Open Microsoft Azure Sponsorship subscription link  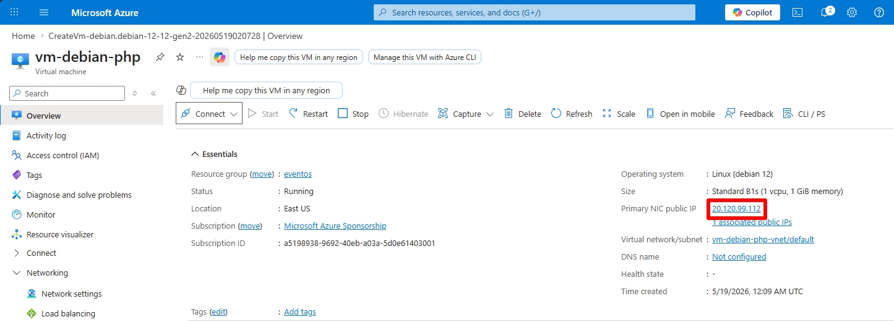tap(335, 226)
